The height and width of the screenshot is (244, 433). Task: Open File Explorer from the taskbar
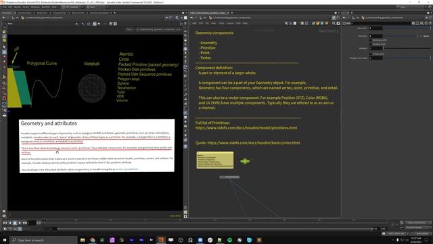tap(83, 240)
